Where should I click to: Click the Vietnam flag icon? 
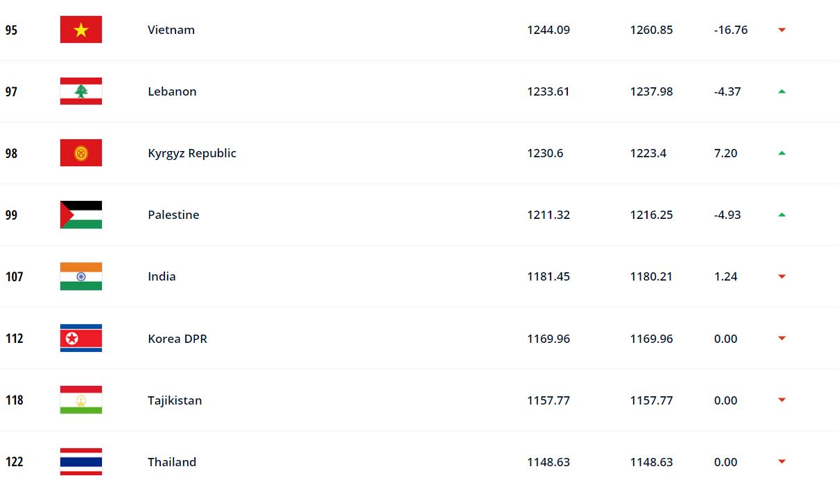(x=81, y=30)
